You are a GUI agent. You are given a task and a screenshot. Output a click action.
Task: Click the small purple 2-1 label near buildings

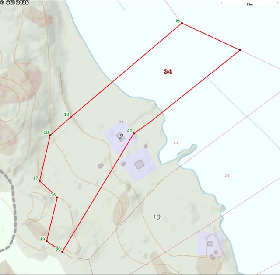click(121, 122)
